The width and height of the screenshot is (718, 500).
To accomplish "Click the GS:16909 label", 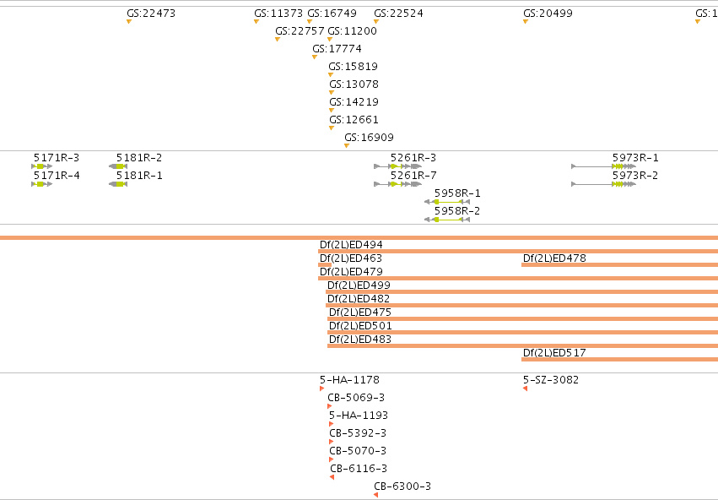I will (x=369, y=138).
